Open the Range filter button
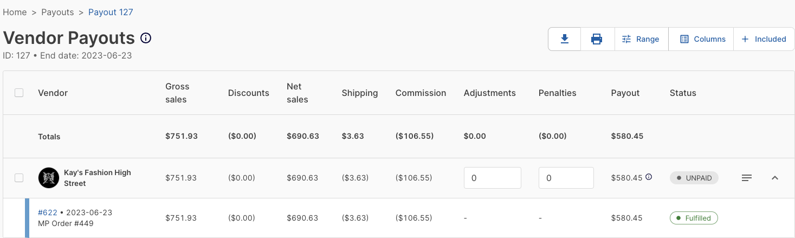Image resolution: width=795 pixels, height=238 pixels. coord(641,39)
